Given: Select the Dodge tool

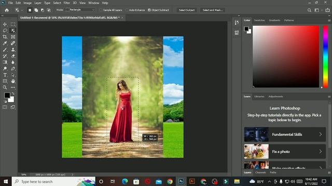Looking at the screenshot, I should [x=5, y=69].
